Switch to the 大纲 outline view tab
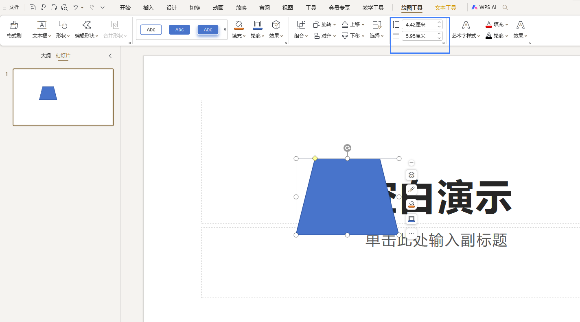Screen dimensions: 580x322 pos(46,56)
